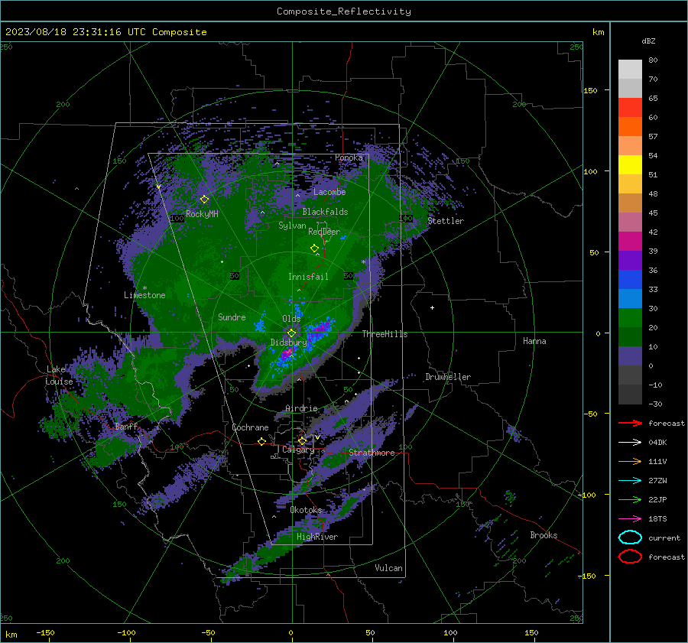The image size is (688, 643).
Task: Click the cyan current ellipse icon
Action: click(630, 537)
